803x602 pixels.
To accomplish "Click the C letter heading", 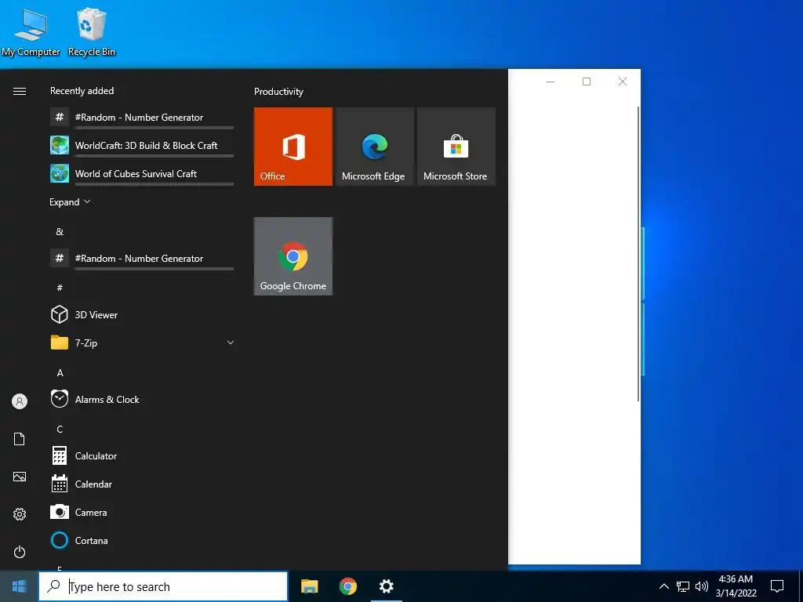I will [x=60, y=429].
